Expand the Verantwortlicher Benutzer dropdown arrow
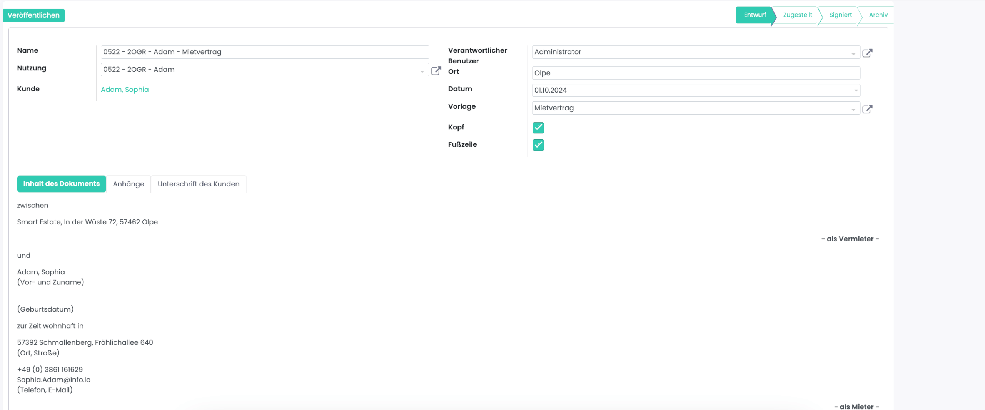This screenshot has height=410, width=985. coord(853,53)
